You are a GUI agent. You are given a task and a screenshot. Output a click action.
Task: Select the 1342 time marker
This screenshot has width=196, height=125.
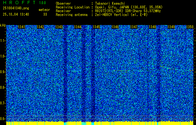pos(41,27)
